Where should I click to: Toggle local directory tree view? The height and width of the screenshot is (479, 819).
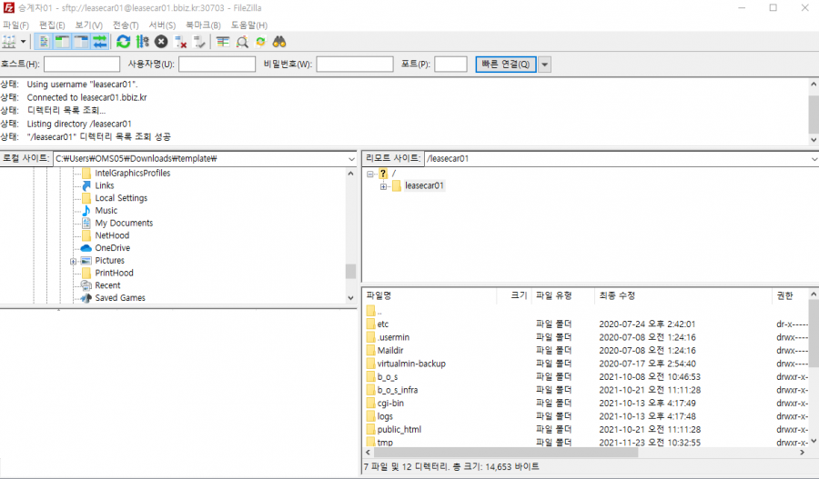pyautogui.click(x=62, y=42)
